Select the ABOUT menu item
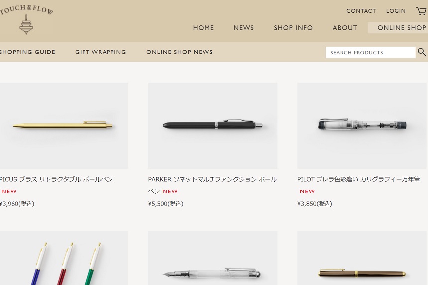The height and width of the screenshot is (285, 428). tap(345, 28)
